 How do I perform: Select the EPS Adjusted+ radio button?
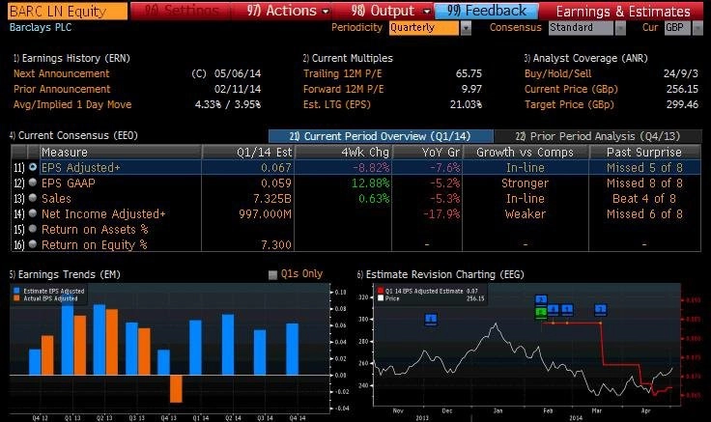pyautogui.click(x=33, y=167)
